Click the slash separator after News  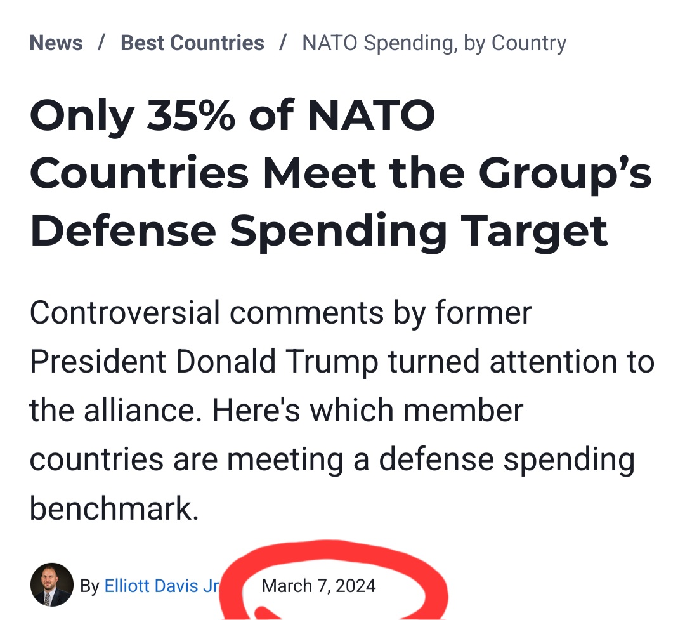click(101, 43)
